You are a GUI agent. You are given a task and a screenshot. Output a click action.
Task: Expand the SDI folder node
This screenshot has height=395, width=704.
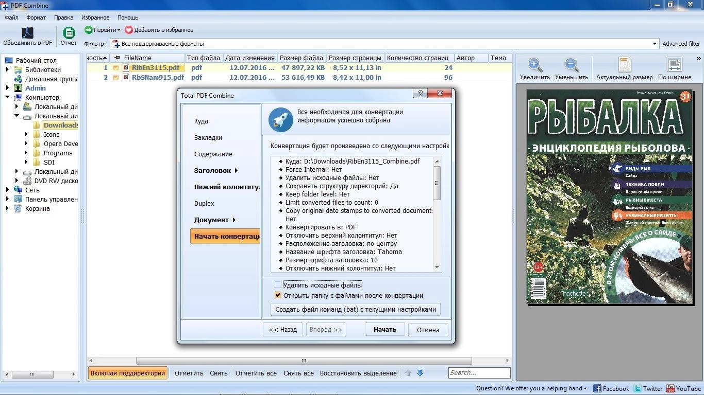click(x=26, y=162)
